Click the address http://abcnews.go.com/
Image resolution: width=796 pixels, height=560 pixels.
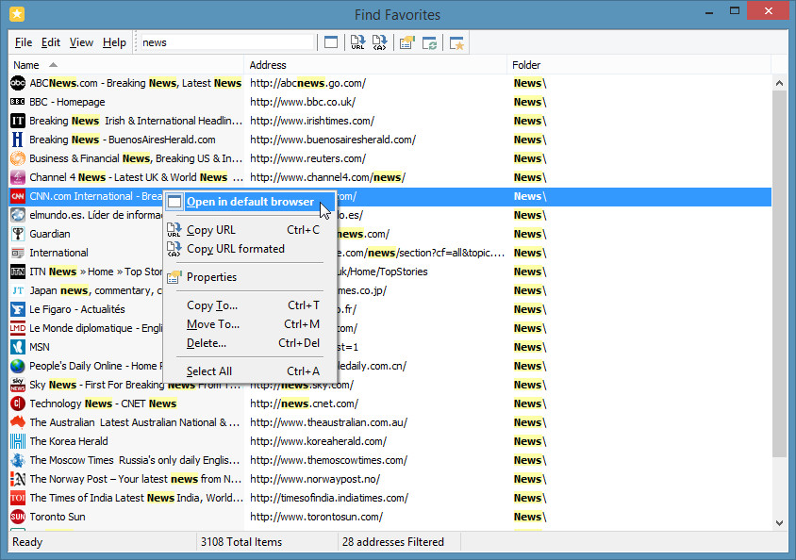tap(307, 83)
